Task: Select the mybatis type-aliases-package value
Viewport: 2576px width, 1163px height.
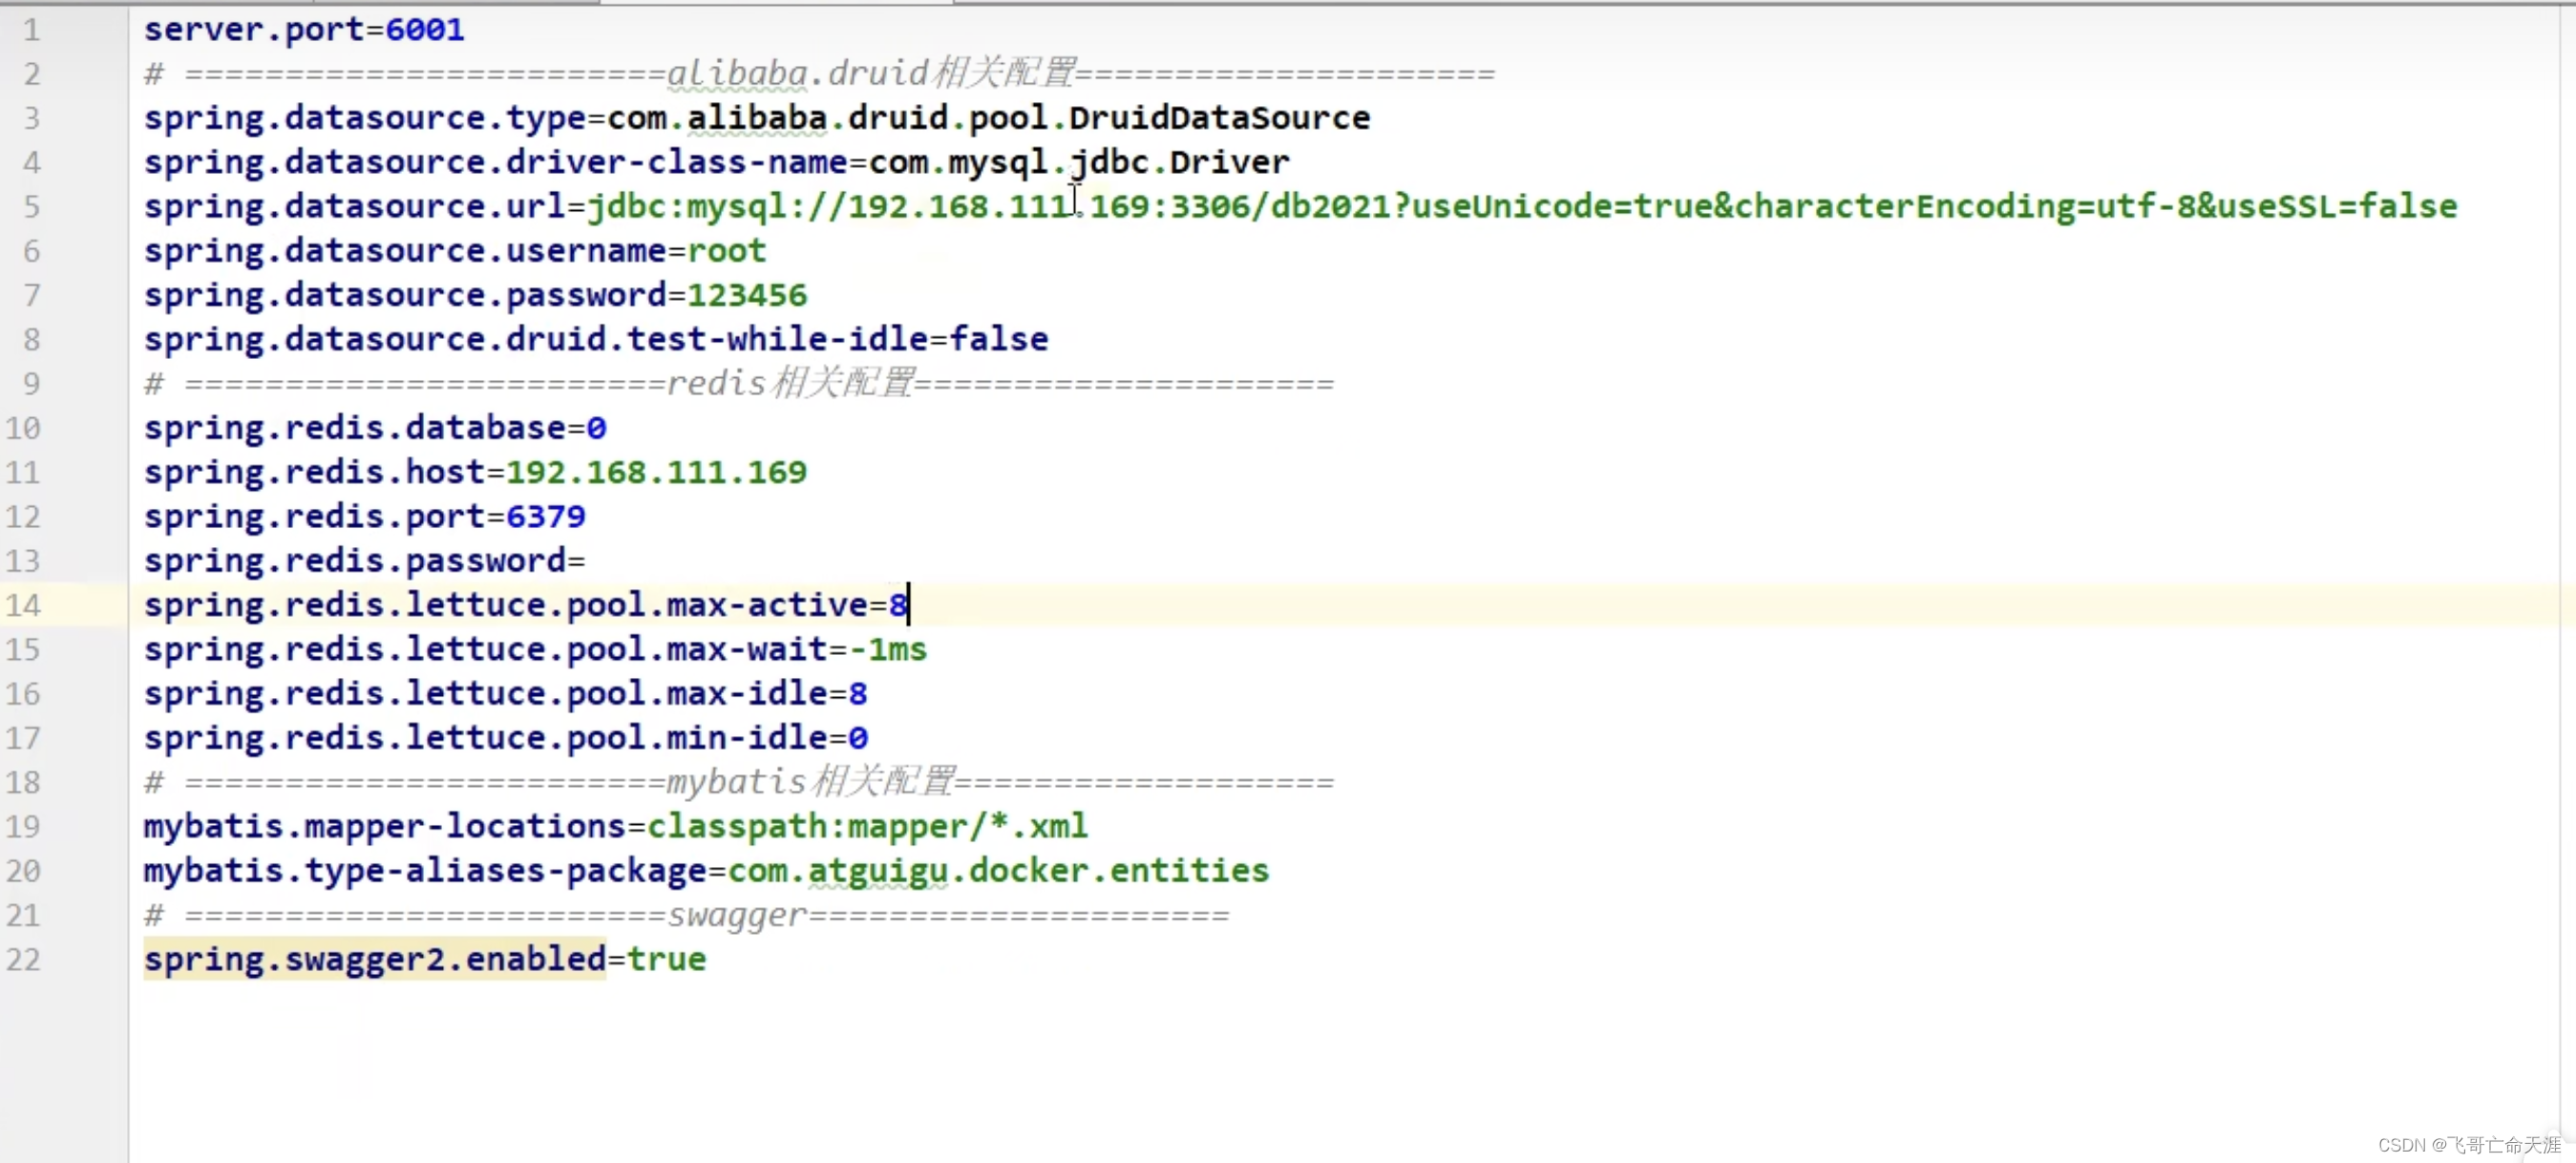Action: (999, 871)
